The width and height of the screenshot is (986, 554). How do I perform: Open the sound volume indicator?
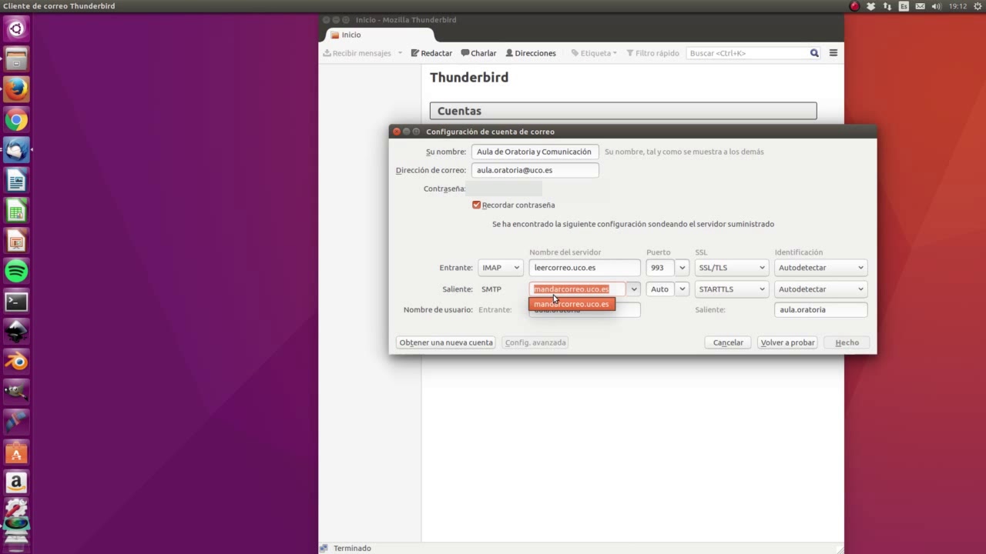(x=936, y=6)
